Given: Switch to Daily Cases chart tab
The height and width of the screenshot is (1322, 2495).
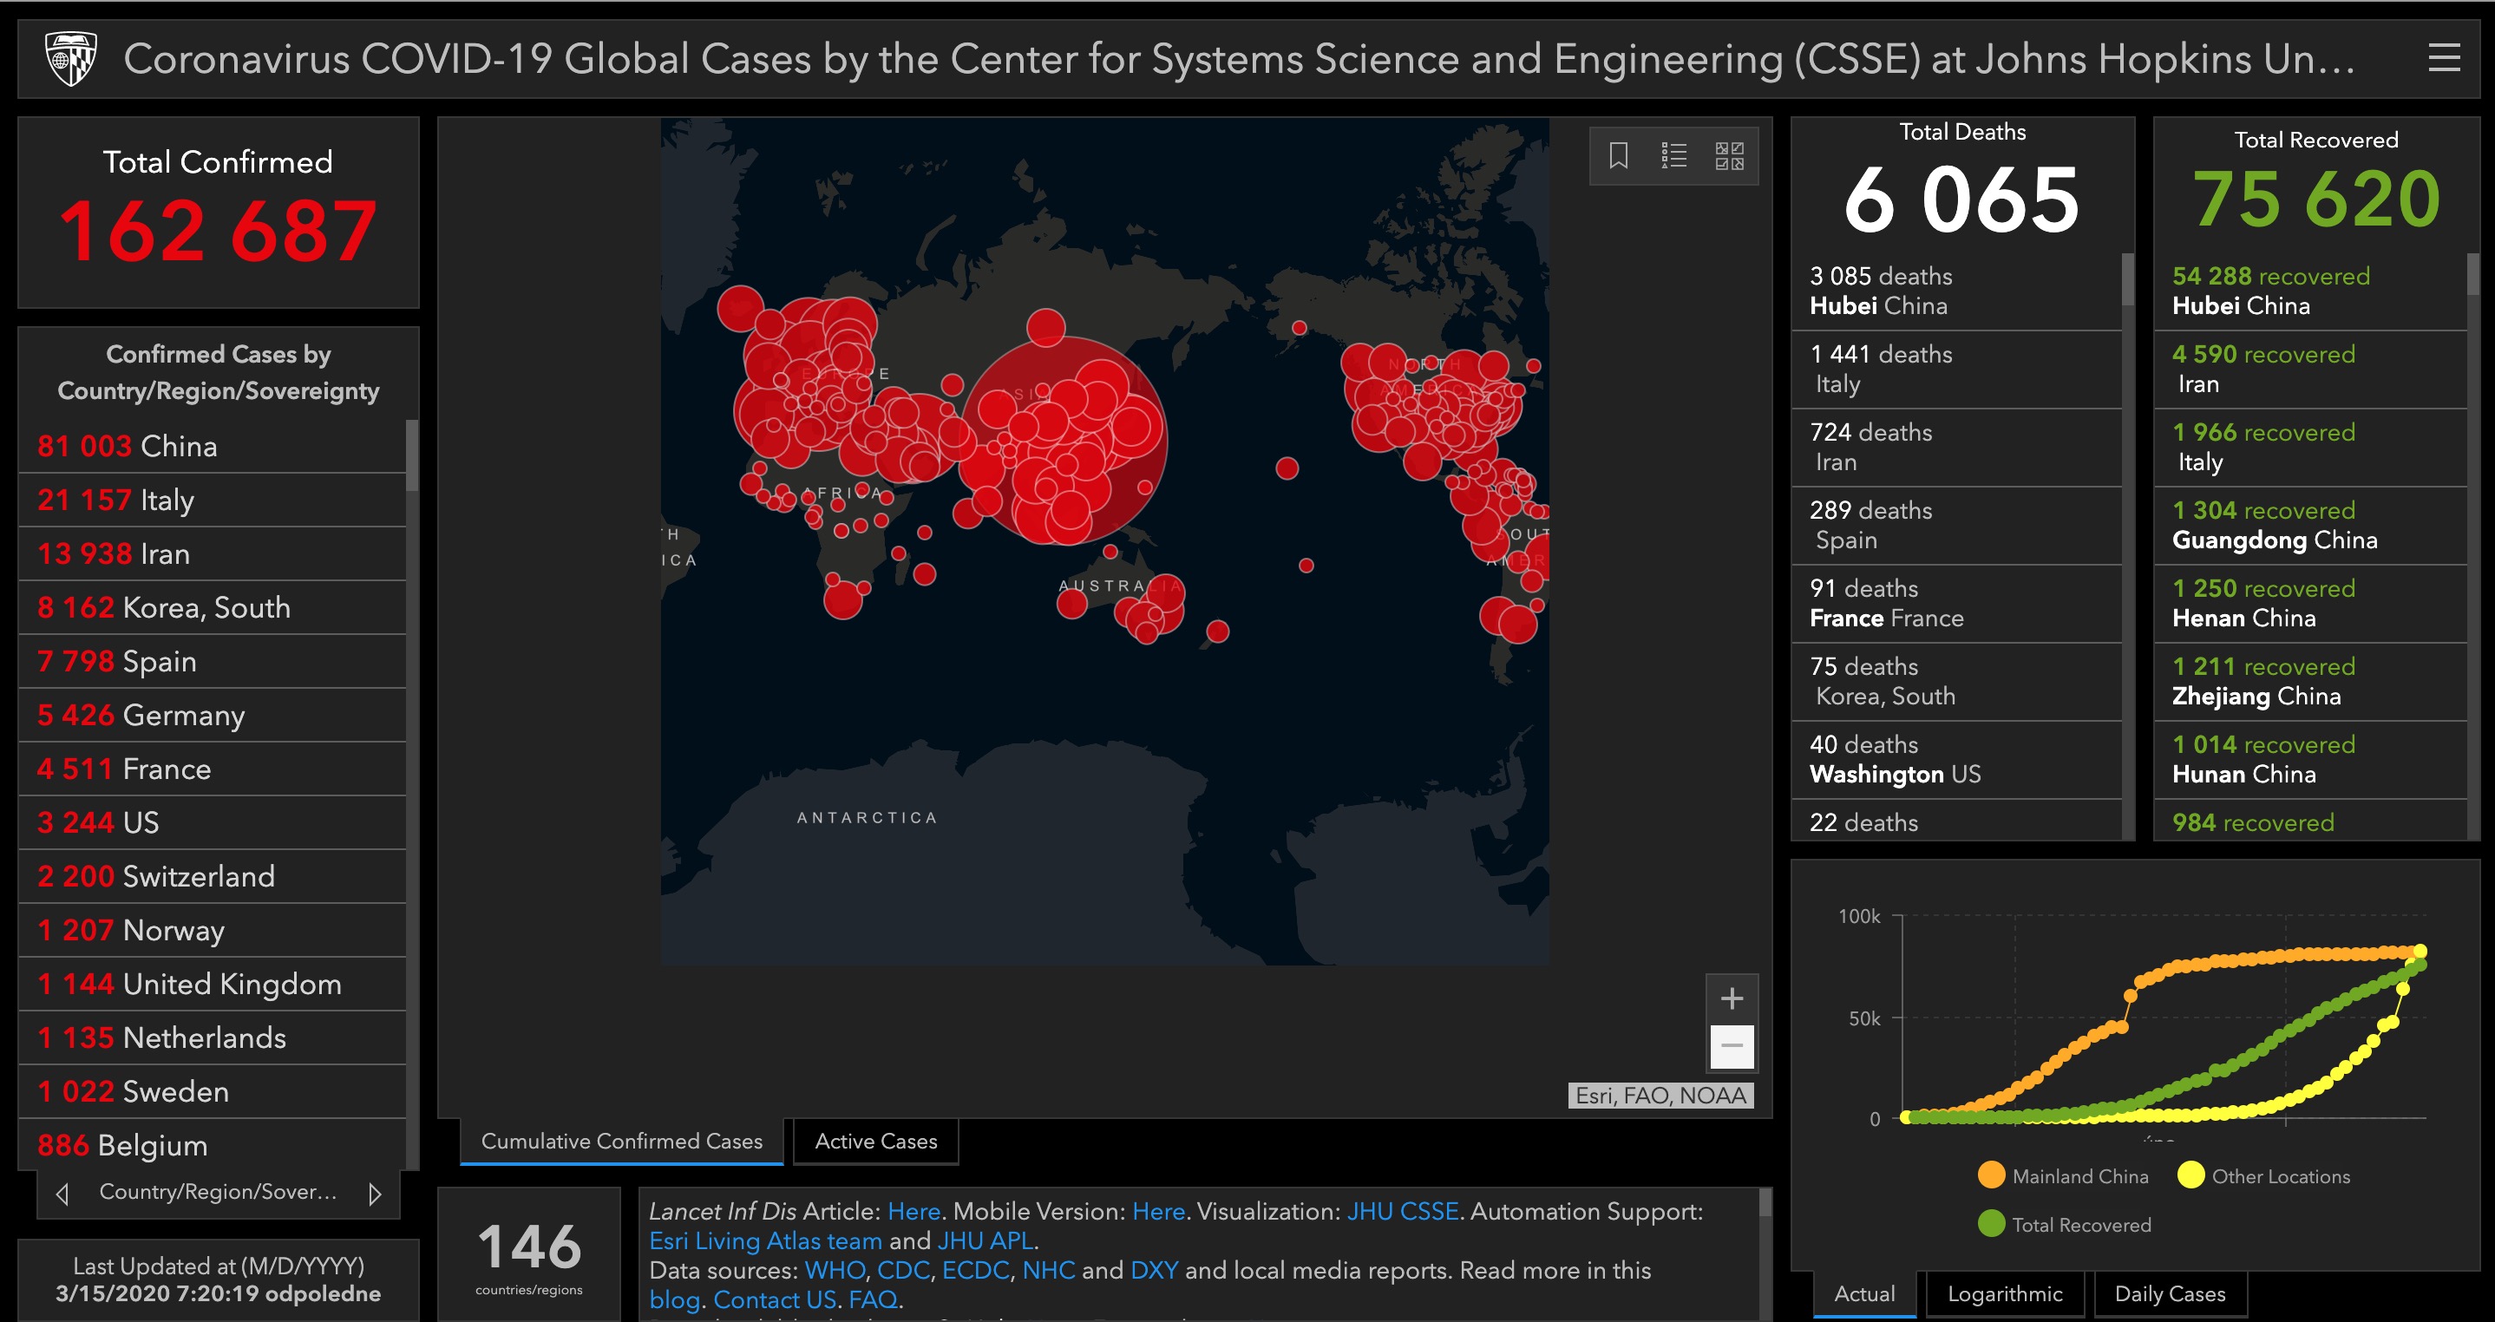Looking at the screenshot, I should 2170,1294.
